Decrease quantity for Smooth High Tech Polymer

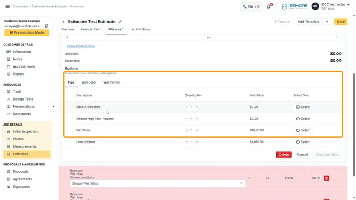coord(187,119)
